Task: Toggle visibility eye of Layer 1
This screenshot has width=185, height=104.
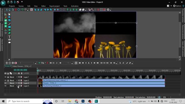Action: (5, 77)
